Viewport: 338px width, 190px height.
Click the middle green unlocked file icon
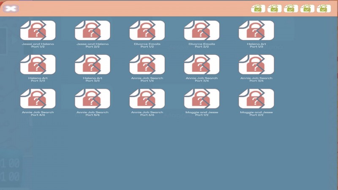(x=291, y=8)
